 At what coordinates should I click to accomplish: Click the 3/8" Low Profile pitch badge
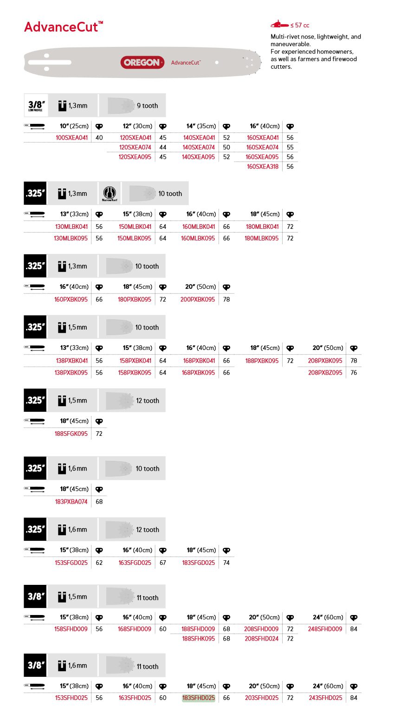coord(36,106)
